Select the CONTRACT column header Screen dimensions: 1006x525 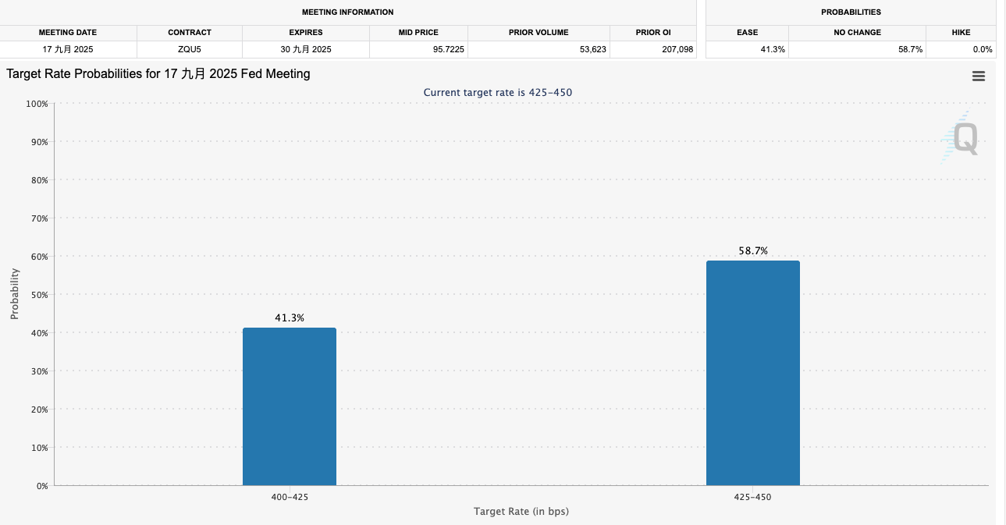click(x=190, y=33)
